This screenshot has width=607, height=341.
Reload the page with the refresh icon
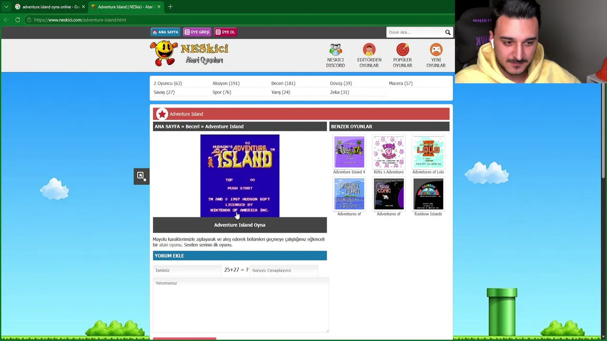coord(18,20)
